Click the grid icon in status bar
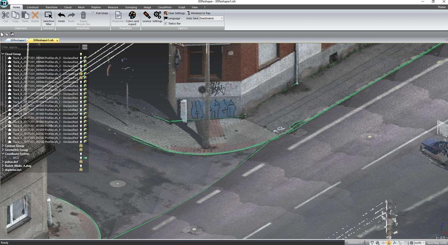This screenshot has width=448, height=245. pyautogui.click(x=411, y=243)
